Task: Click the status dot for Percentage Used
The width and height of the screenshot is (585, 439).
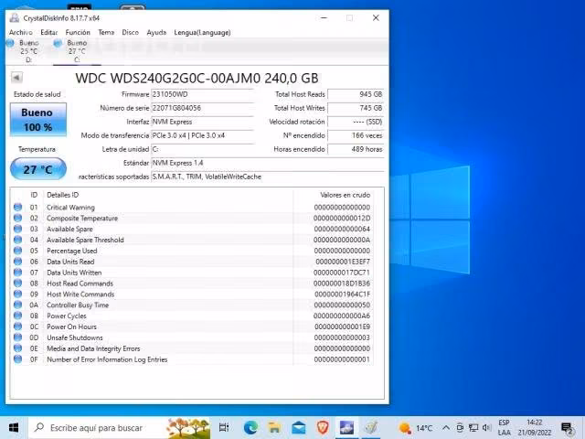Action: click(x=17, y=251)
